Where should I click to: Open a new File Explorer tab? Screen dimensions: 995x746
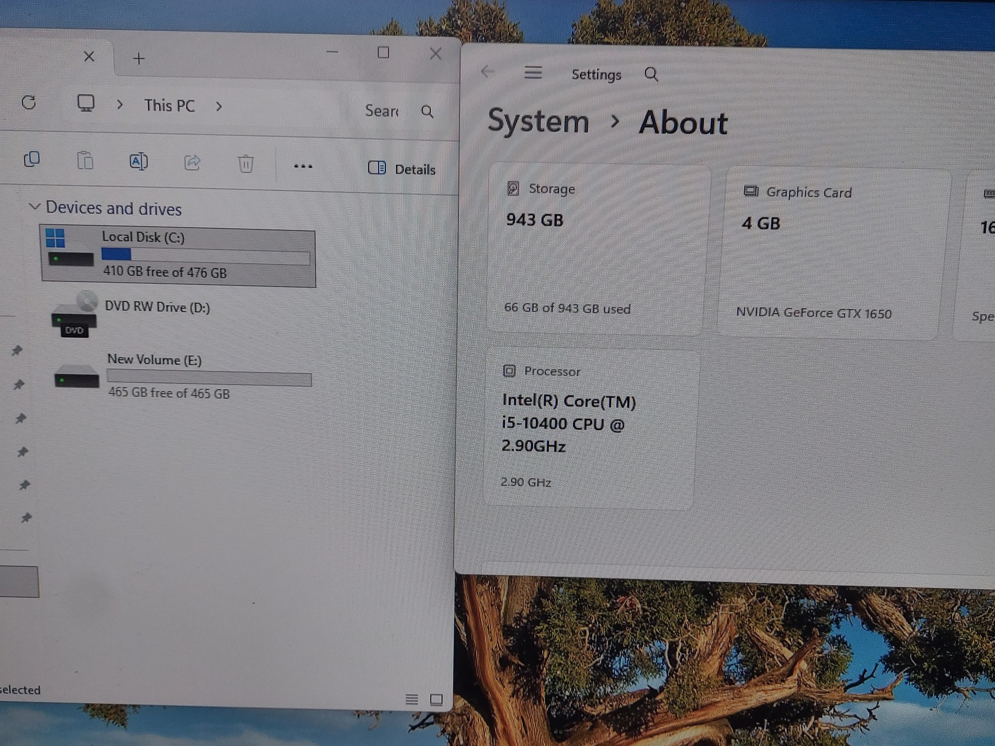[x=139, y=59]
